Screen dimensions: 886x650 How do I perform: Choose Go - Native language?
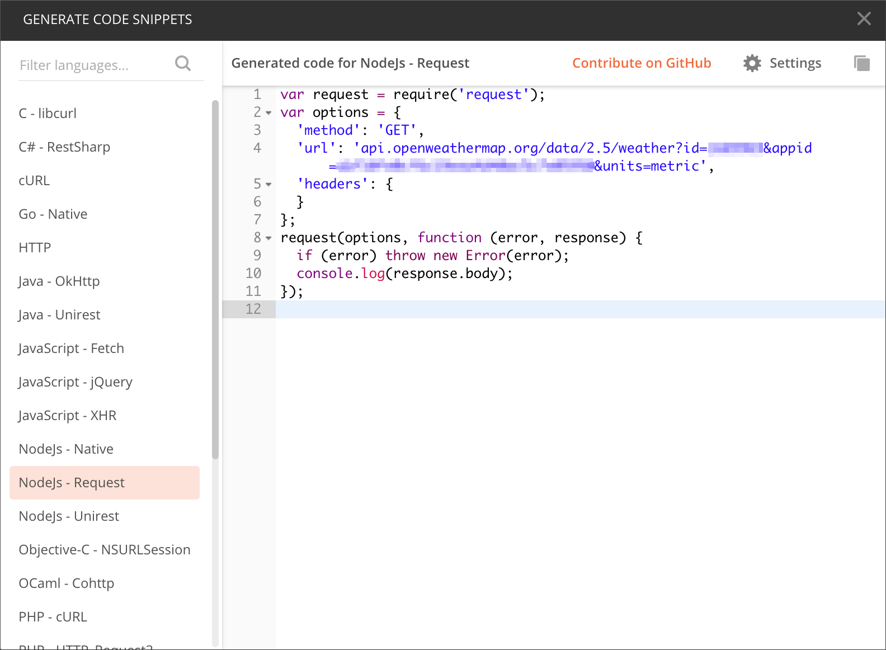[x=53, y=214]
